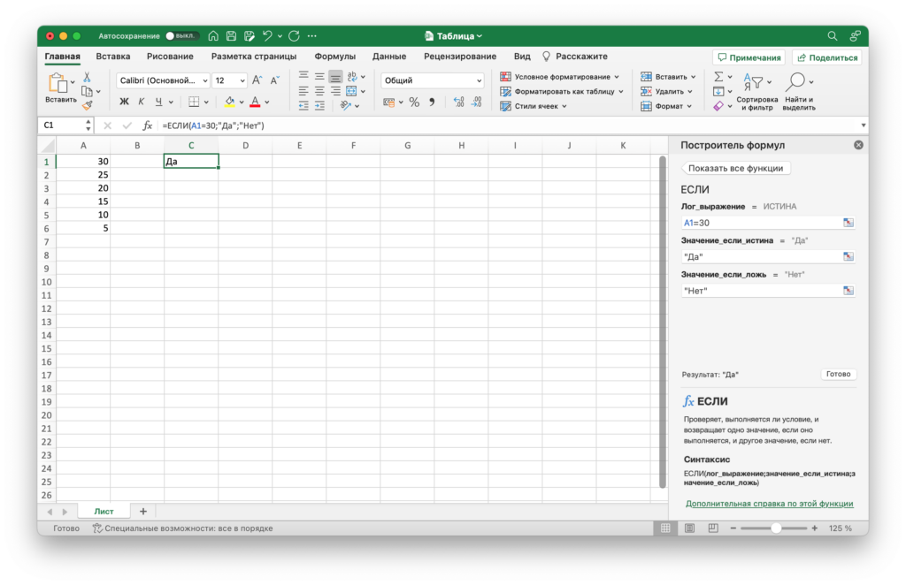
Task: Undo the last action
Action: (267, 35)
